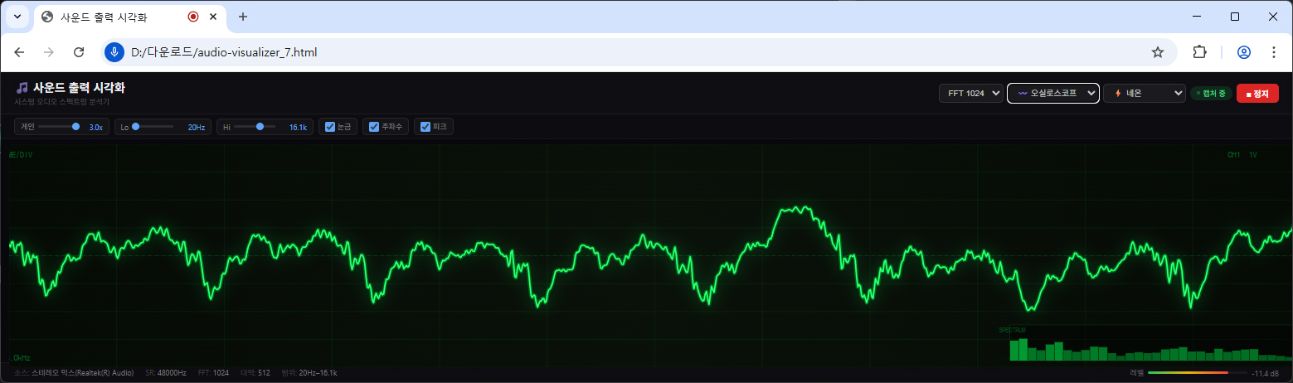Click the 게인 gain slider track

[58, 127]
